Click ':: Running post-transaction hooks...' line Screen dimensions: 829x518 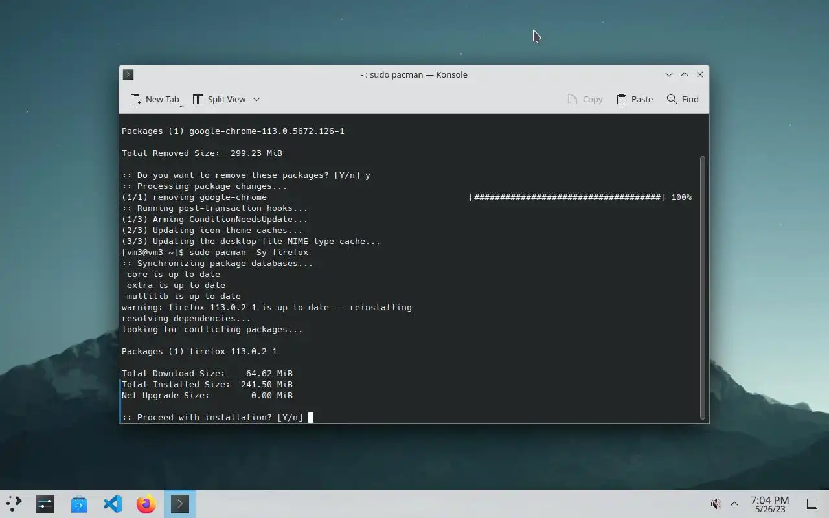(215, 208)
